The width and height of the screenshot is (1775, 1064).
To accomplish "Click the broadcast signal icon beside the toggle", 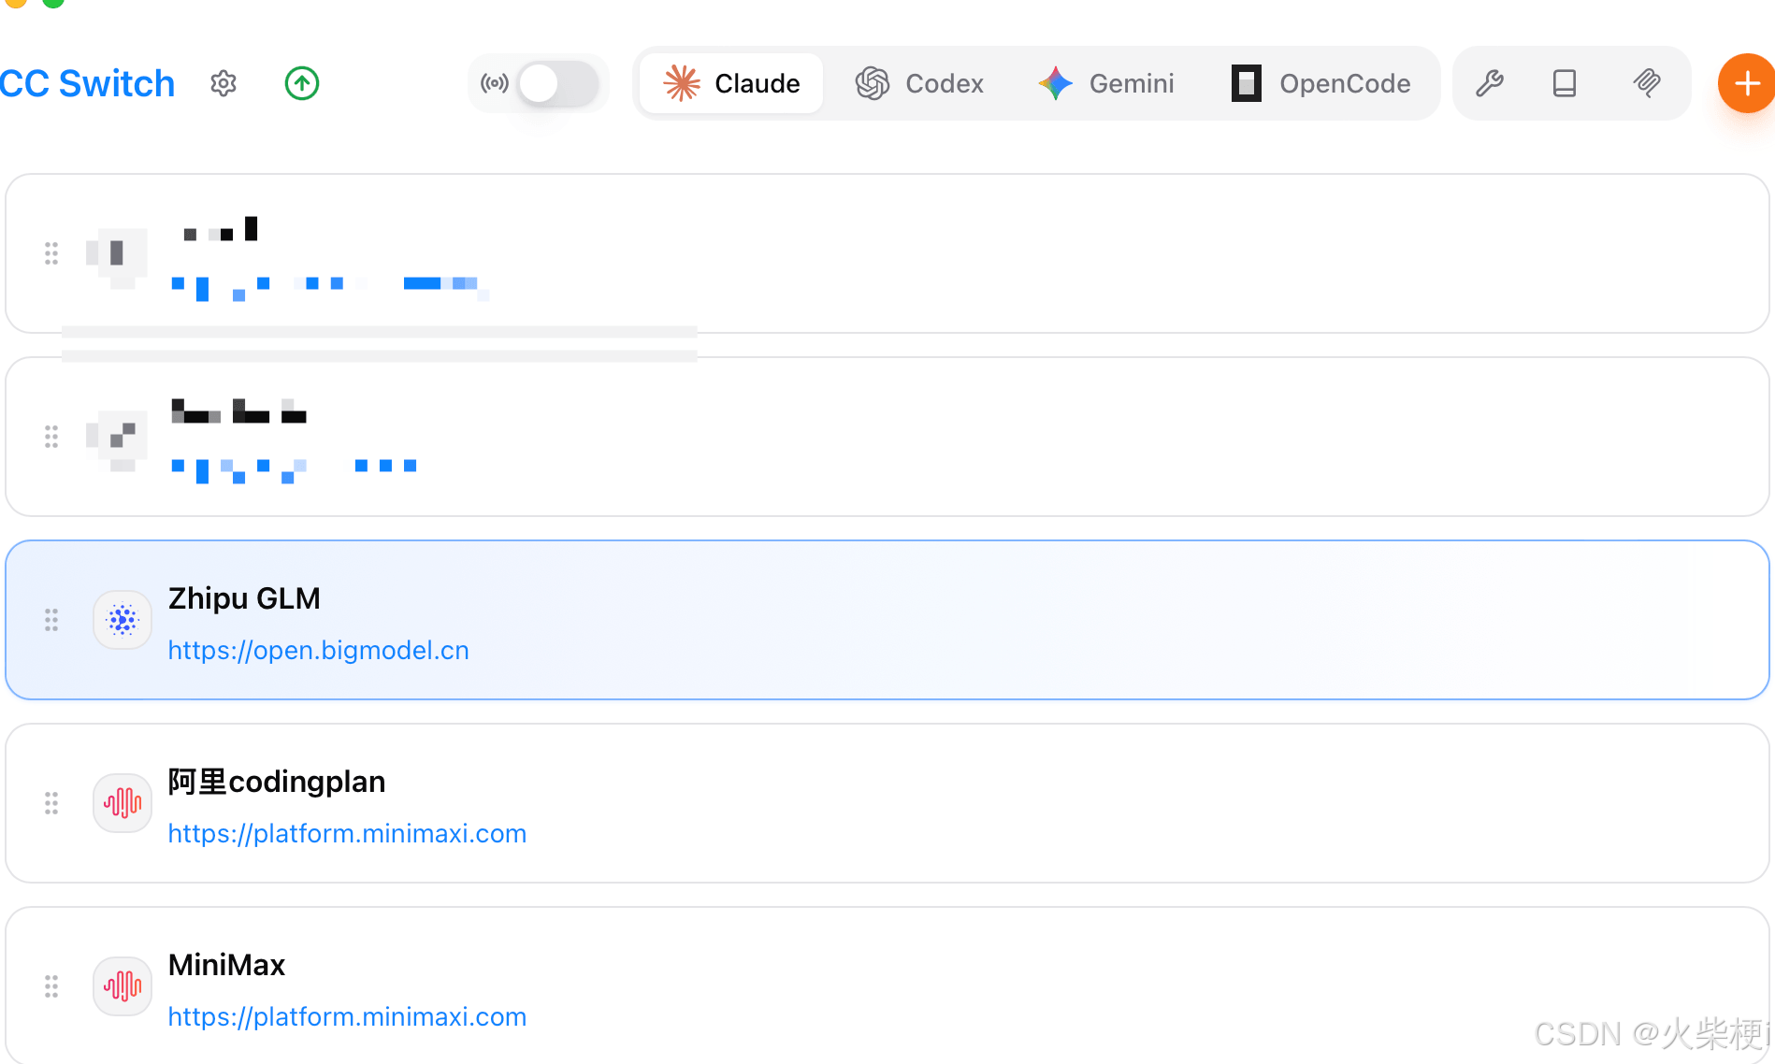I will pyautogui.click(x=494, y=84).
